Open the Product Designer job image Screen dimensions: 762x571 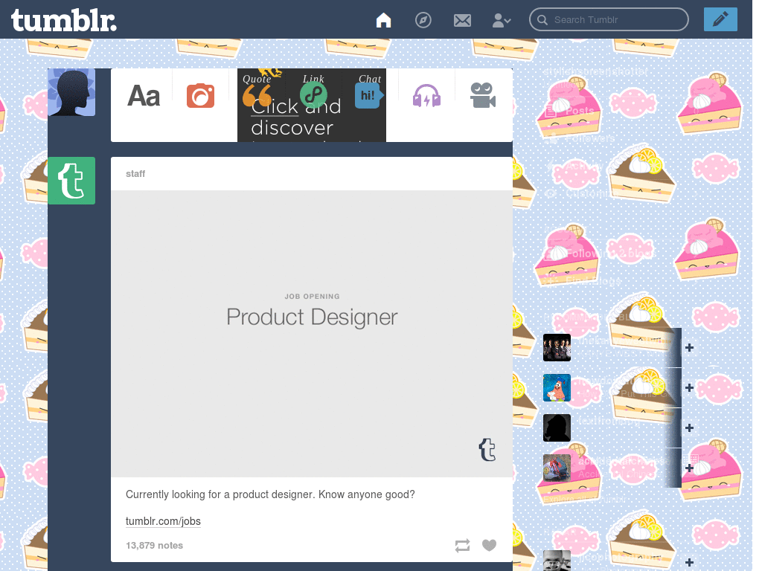[x=312, y=334]
